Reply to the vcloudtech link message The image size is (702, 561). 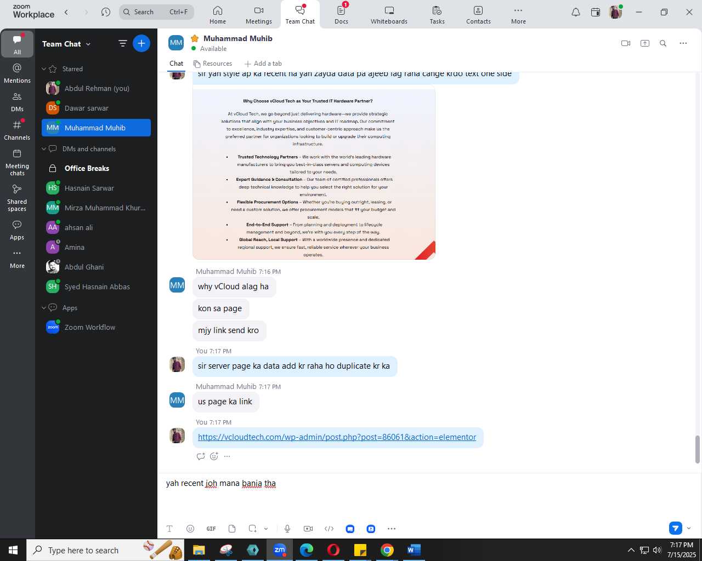tap(201, 456)
